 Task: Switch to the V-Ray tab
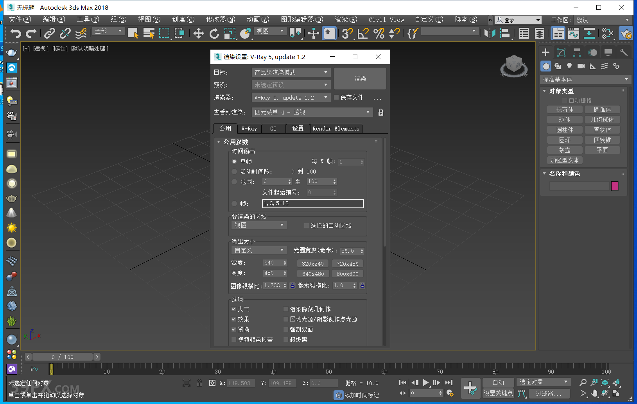pos(249,129)
